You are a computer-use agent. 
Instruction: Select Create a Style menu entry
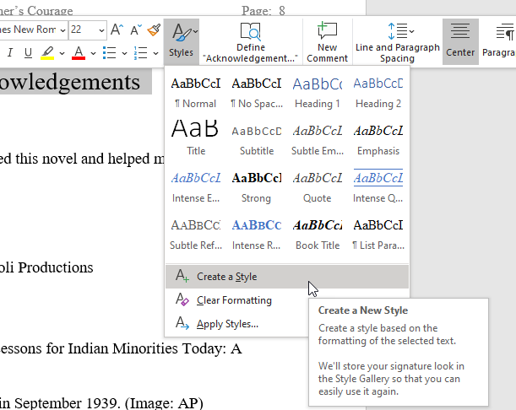click(287, 277)
